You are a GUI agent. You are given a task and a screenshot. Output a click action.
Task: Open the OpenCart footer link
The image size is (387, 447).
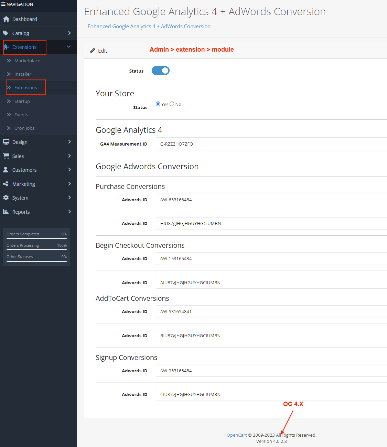tap(237, 435)
